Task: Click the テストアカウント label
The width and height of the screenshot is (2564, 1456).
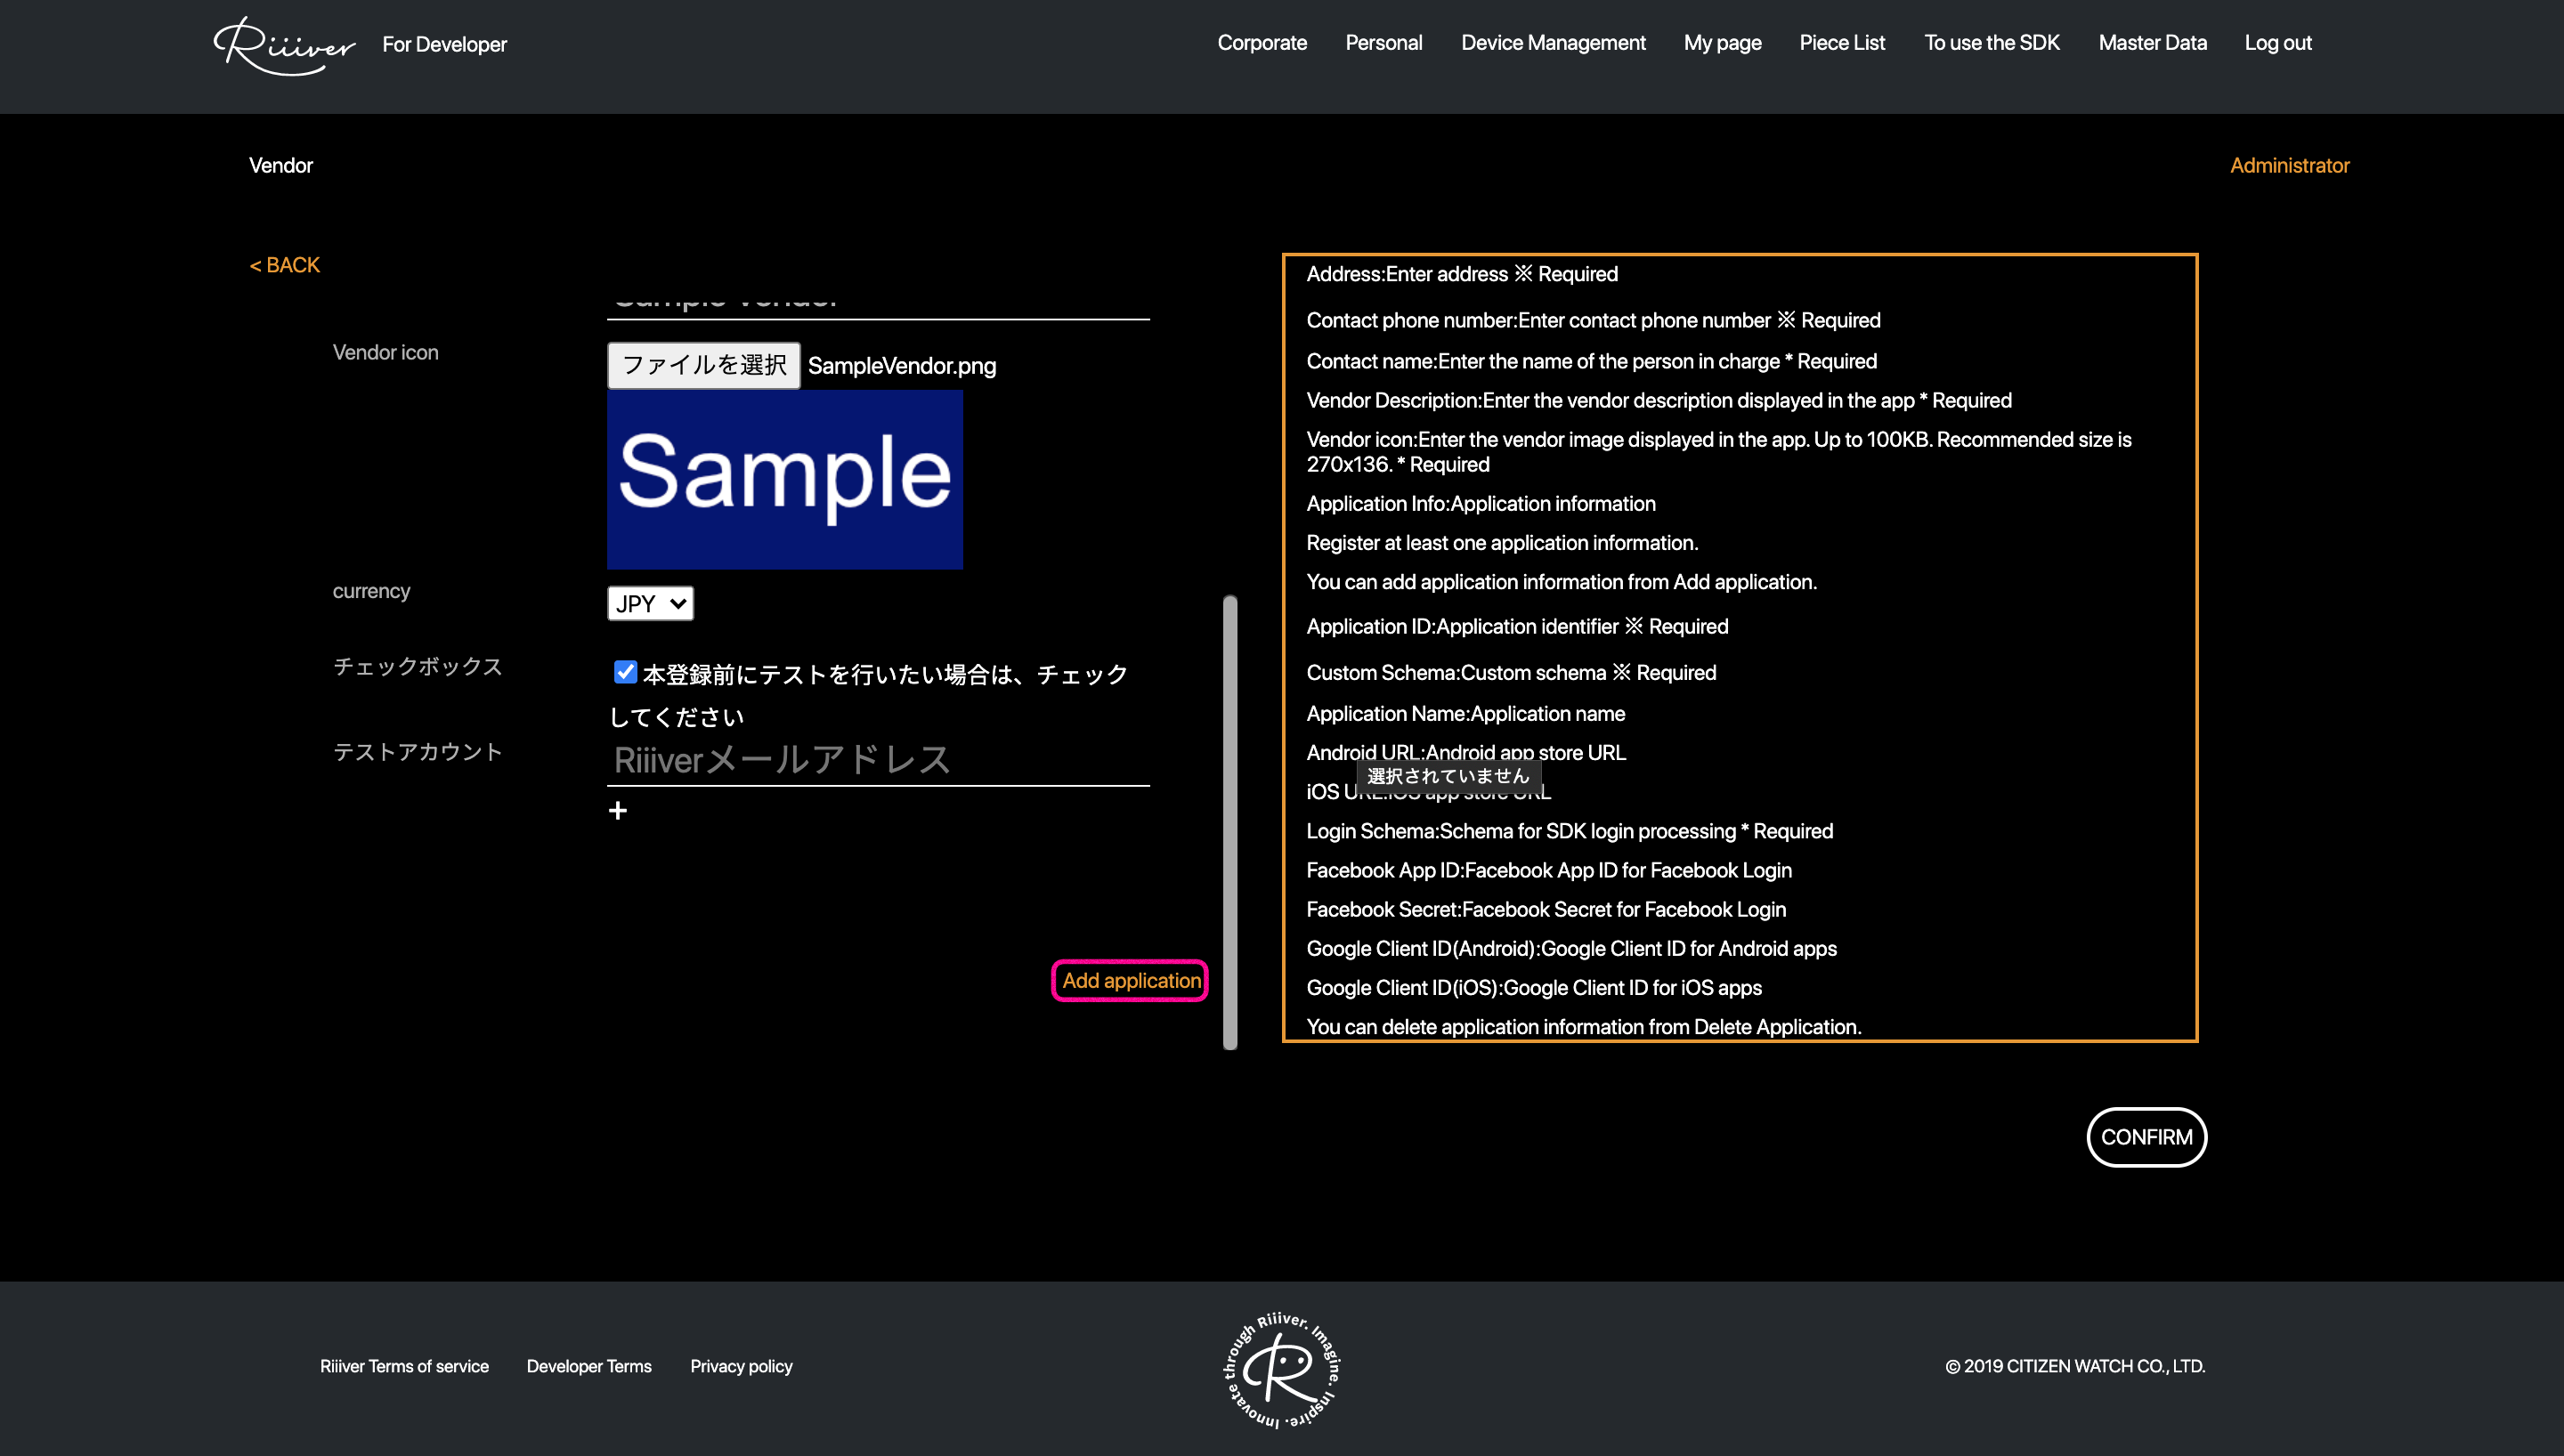Action: (x=417, y=751)
